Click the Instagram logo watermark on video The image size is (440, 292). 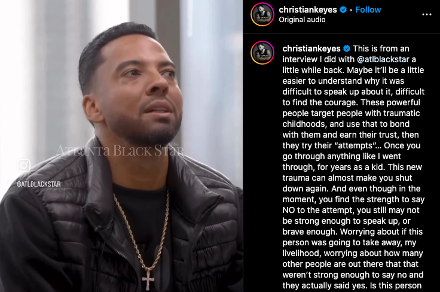coord(23,165)
